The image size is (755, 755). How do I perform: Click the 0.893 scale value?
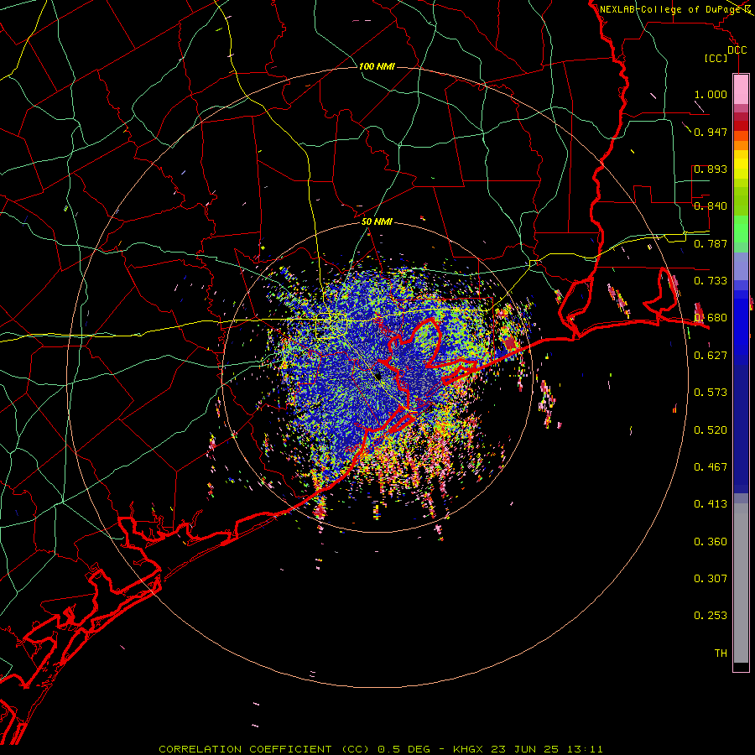711,169
